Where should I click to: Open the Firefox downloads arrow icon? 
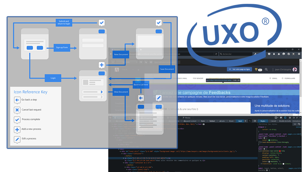tap(273, 54)
